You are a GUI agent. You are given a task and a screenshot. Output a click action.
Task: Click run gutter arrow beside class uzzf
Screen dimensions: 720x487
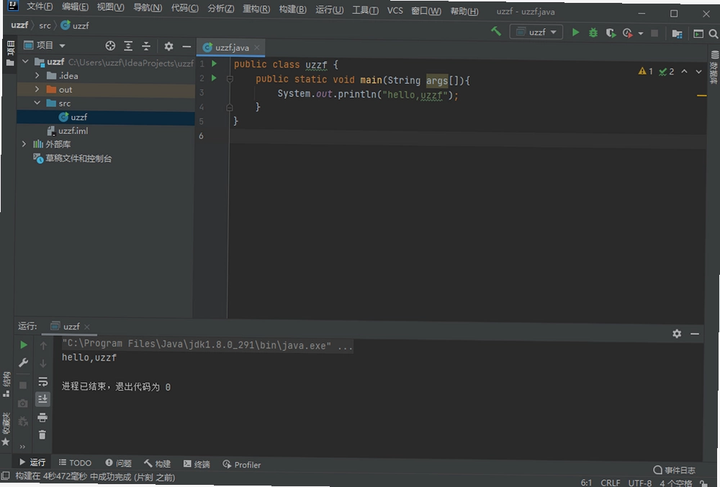tap(214, 64)
